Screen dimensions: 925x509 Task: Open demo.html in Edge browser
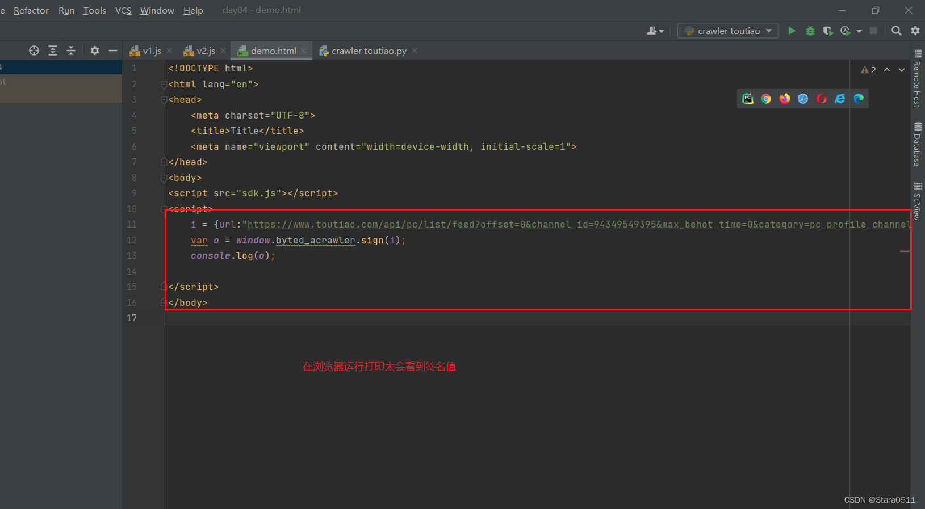(x=859, y=99)
